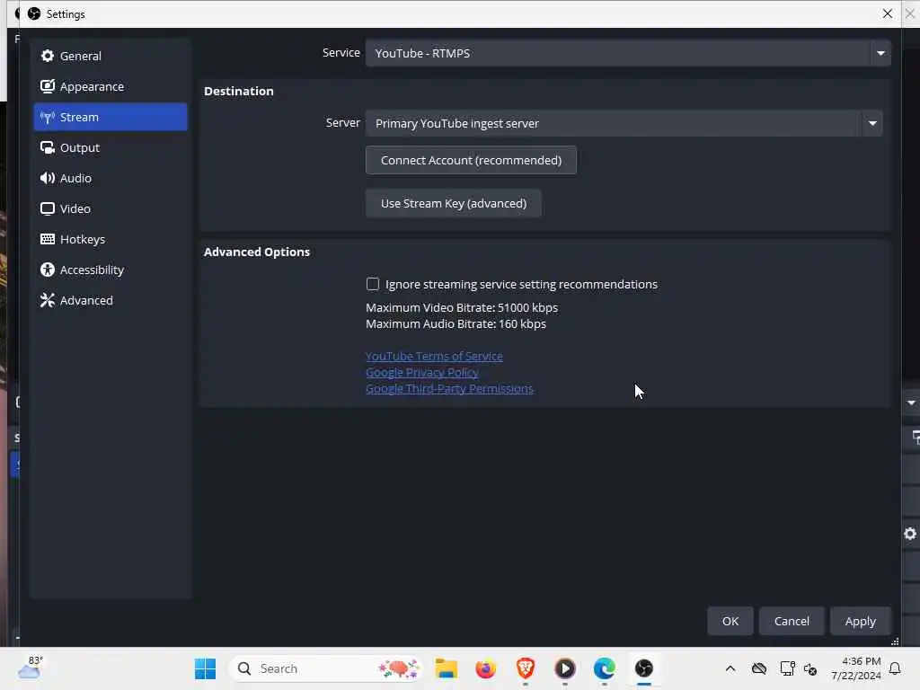Open Primary YouTube ingest server combo box
This screenshot has height=690, width=920.
coord(624,123)
